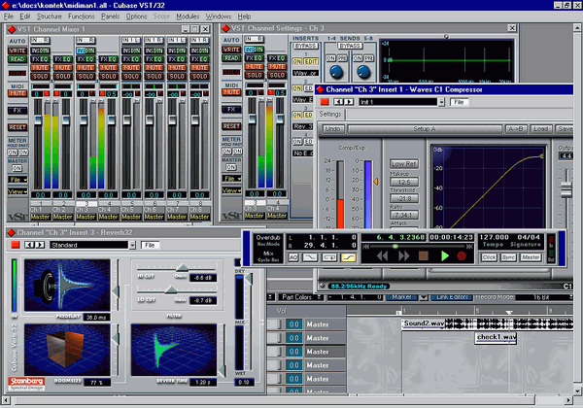Click the FX button in Channel Mixer
The height and width of the screenshot is (408, 583).
pyautogui.click(x=17, y=110)
